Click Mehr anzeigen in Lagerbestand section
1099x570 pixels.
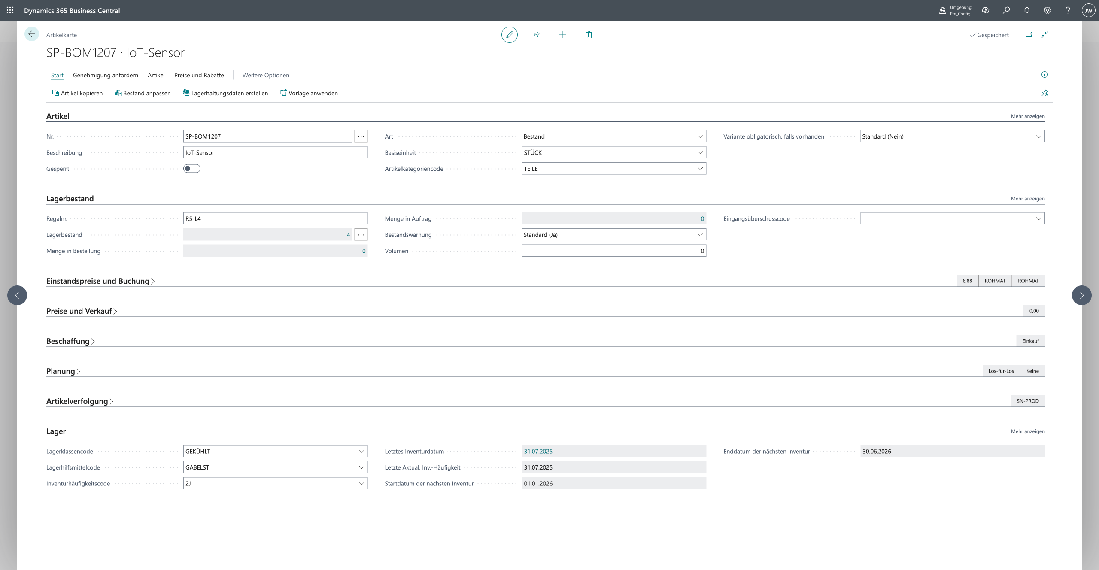click(1027, 199)
